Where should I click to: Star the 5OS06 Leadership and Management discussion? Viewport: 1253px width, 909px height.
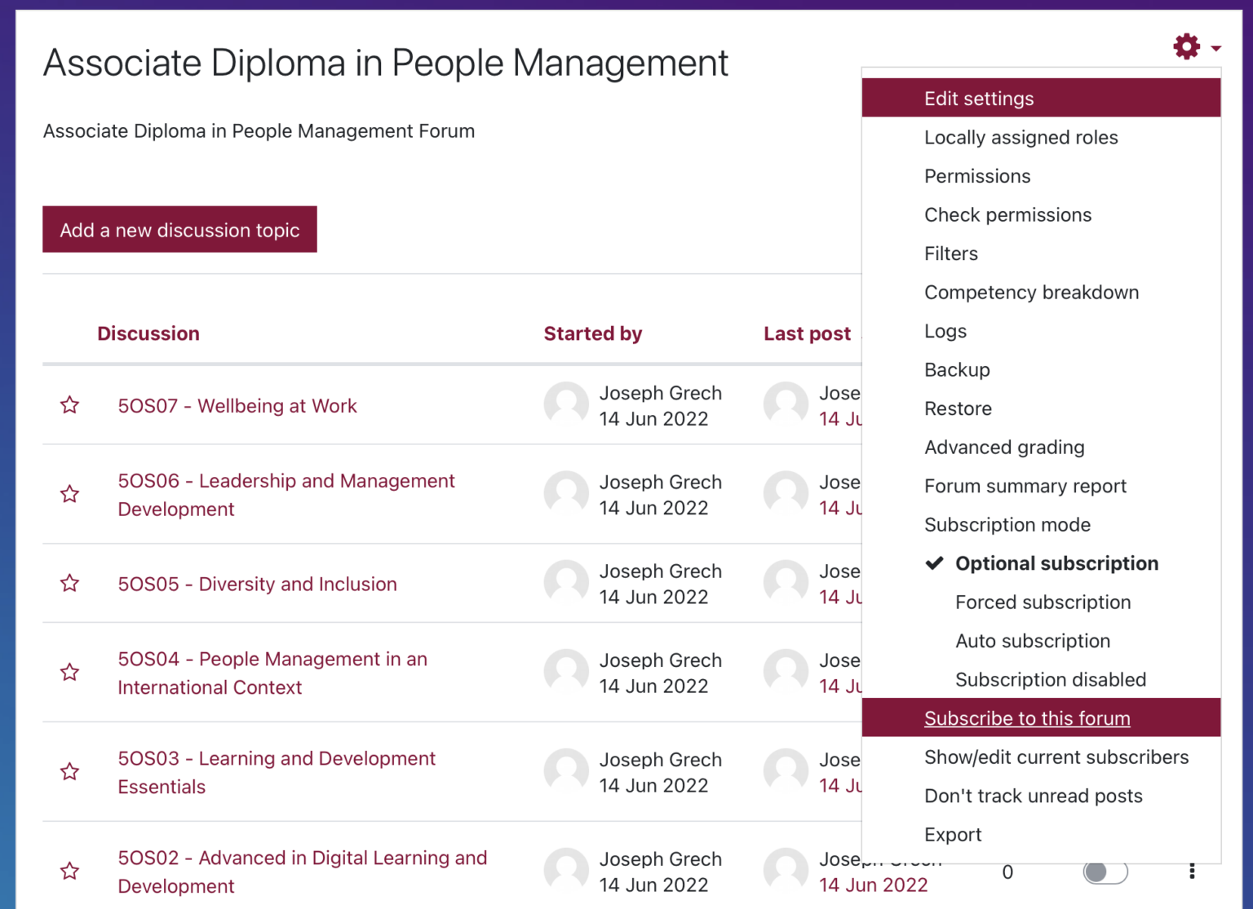click(x=70, y=494)
